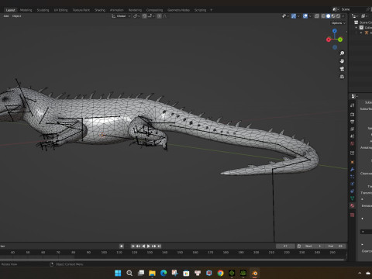Switch to Sculpting workspace tab
The height and width of the screenshot is (279, 372).
43,10
